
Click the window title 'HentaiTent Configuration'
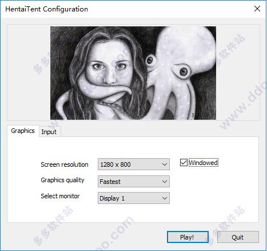[47, 9]
